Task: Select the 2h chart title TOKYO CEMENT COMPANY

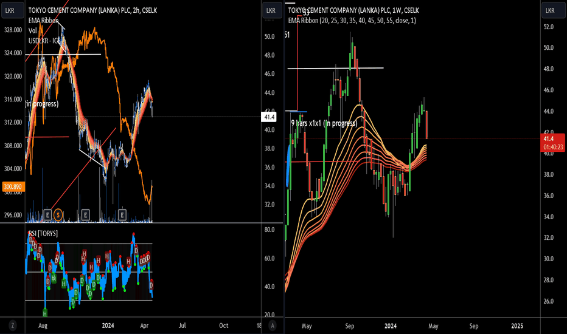Action: pos(92,10)
